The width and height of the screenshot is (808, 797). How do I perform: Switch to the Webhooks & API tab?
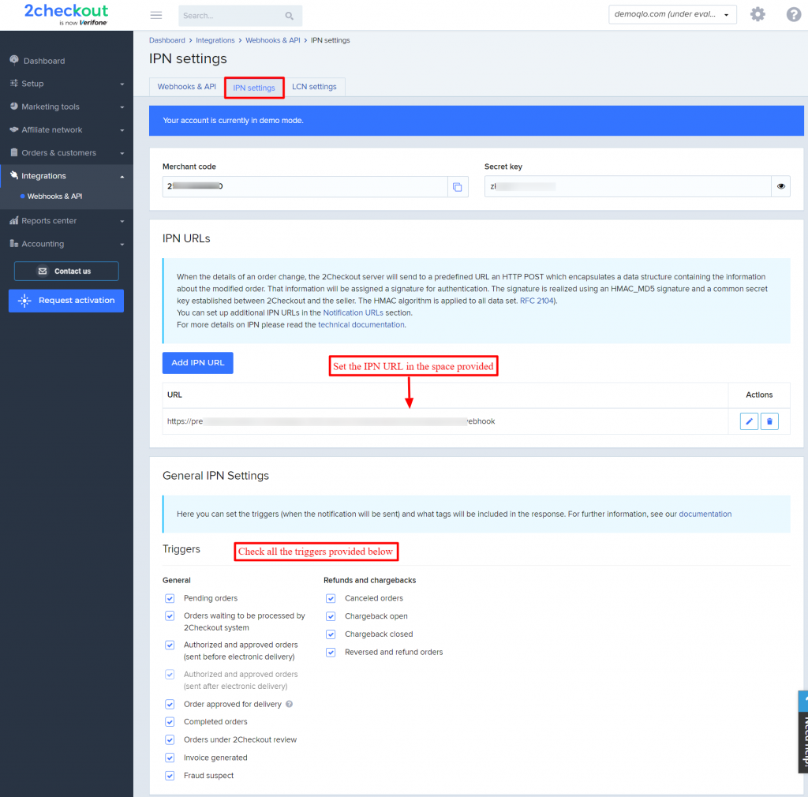click(x=186, y=87)
